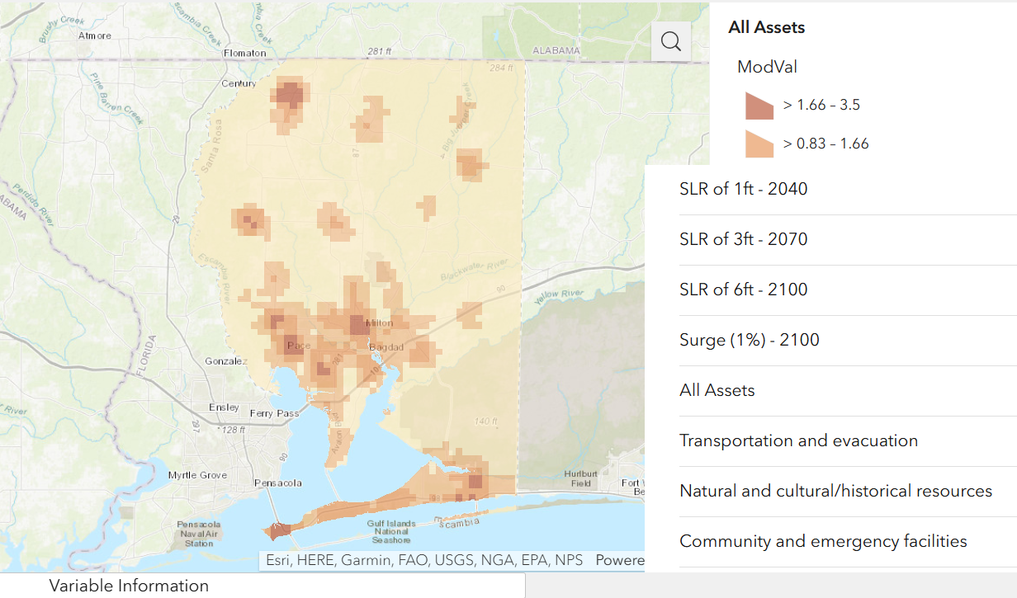This screenshot has height=598, width=1017.
Task: View Natural and cultural/historical resources
Action: coord(835,490)
